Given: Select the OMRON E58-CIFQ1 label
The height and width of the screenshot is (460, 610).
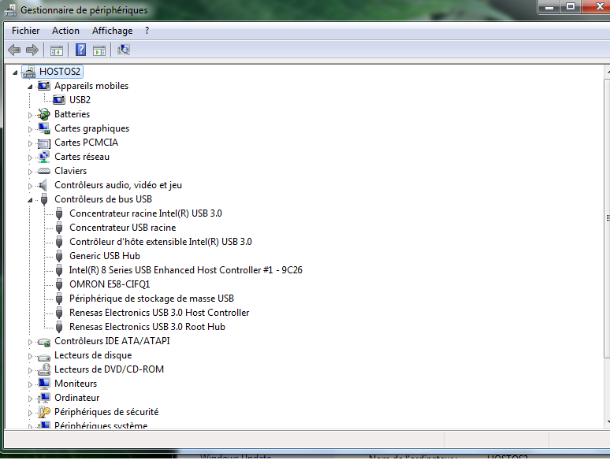Looking at the screenshot, I should click(x=110, y=284).
